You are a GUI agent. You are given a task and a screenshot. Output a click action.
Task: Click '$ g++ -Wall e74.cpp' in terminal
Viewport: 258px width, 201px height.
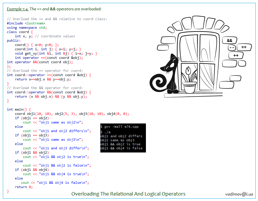coord(120,127)
